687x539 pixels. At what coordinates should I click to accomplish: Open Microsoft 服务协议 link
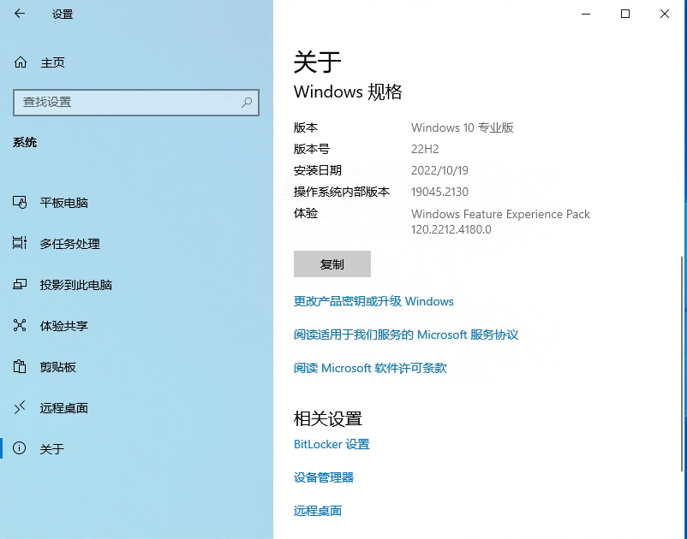[406, 335]
